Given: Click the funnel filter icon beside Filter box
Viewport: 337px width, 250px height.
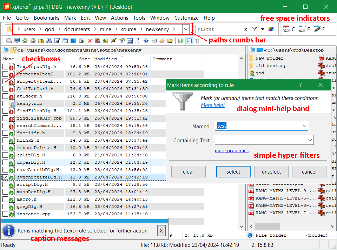Looking at the screenshot, I should coord(255,29).
